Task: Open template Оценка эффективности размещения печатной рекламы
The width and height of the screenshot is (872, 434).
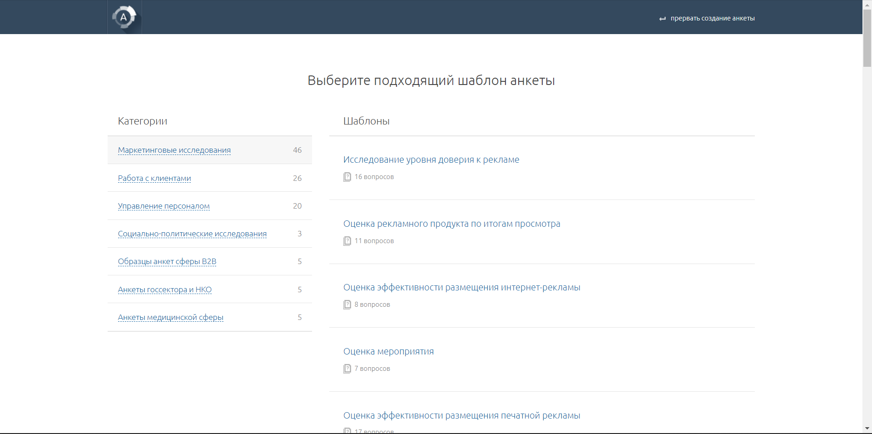Action: tap(461, 415)
